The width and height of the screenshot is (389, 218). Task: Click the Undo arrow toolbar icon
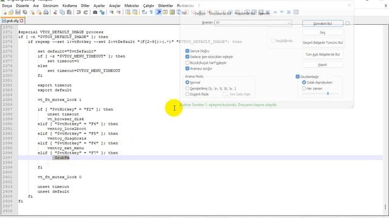coord(78,12)
